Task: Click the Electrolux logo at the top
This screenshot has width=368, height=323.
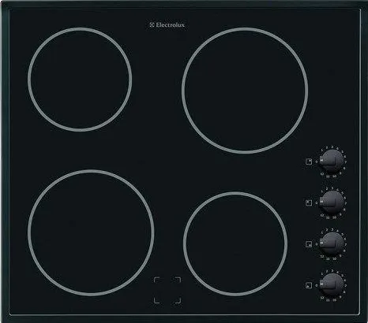Action: (167, 25)
